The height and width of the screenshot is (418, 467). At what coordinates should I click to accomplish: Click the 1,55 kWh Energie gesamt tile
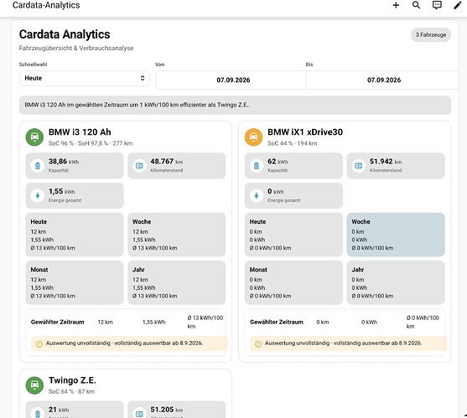coord(75,196)
